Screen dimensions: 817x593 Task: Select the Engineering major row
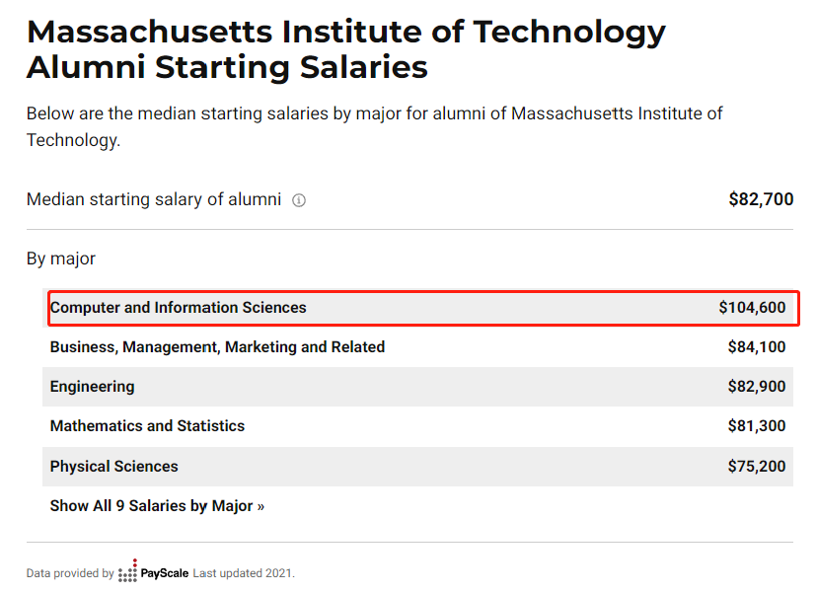click(418, 387)
